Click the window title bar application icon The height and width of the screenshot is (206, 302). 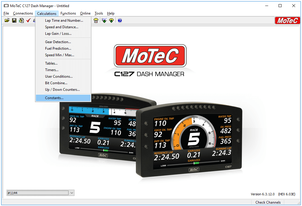[x=6, y=6]
